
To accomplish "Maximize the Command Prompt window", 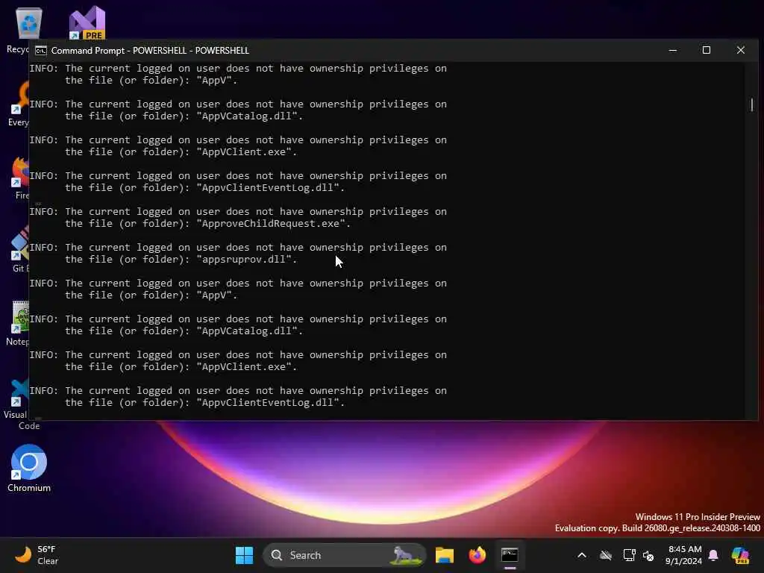I will [707, 50].
